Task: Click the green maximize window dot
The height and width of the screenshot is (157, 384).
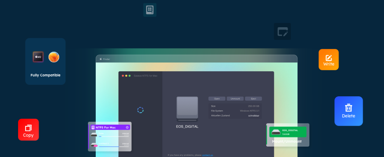Action: click(x=130, y=76)
